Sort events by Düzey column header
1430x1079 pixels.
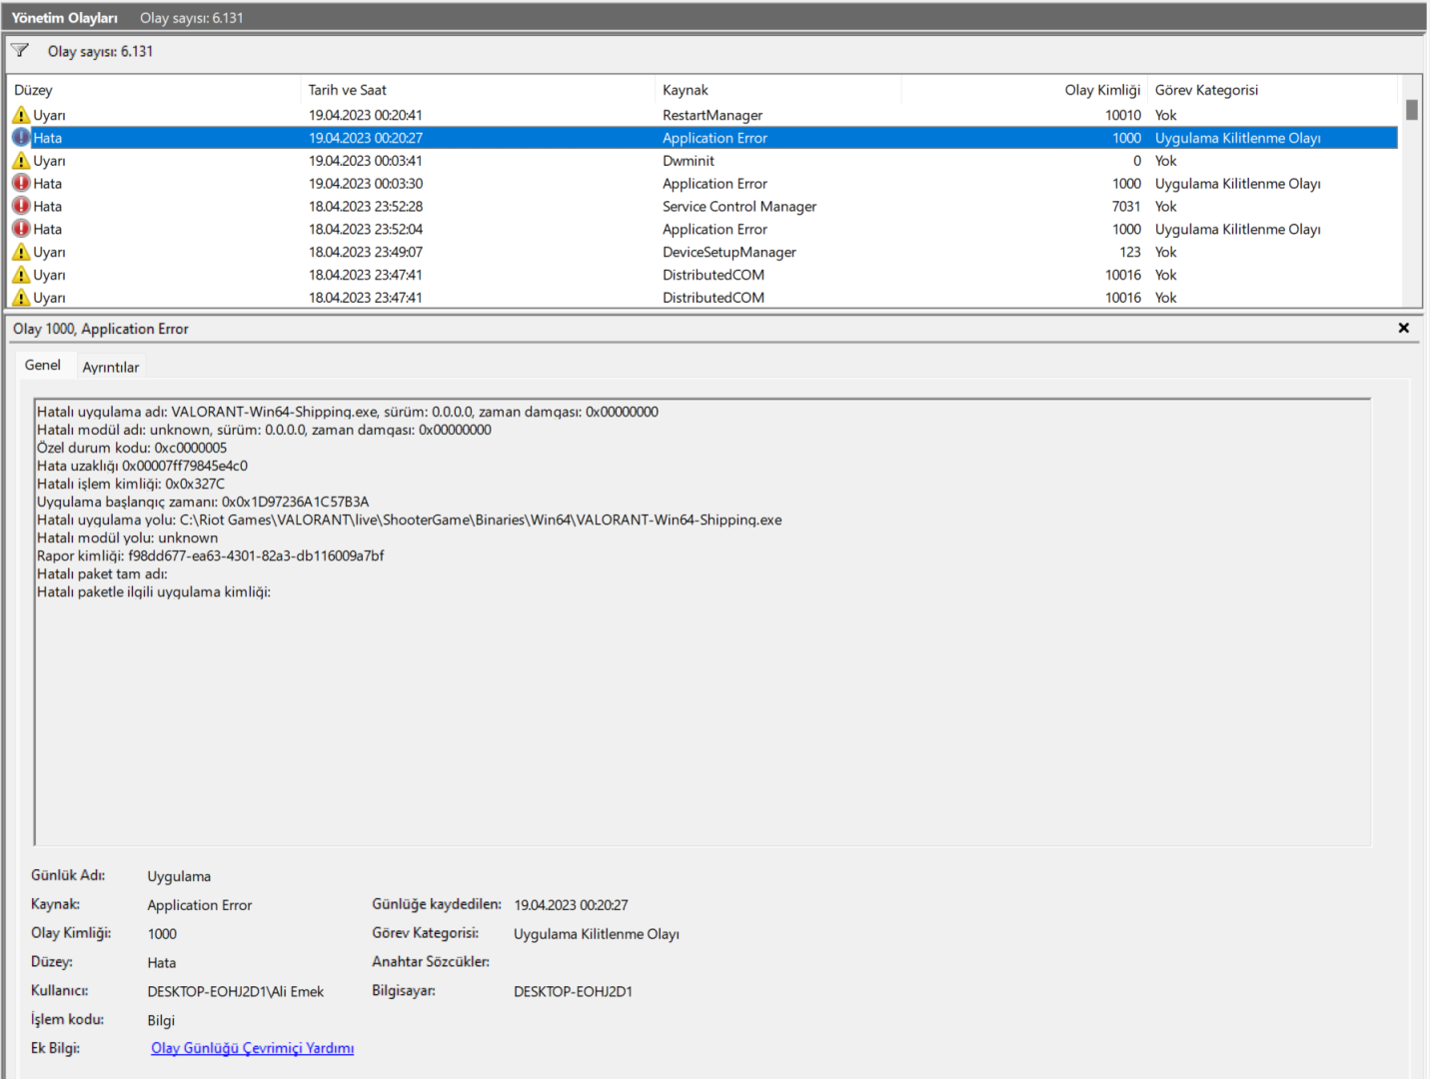pyautogui.click(x=153, y=90)
